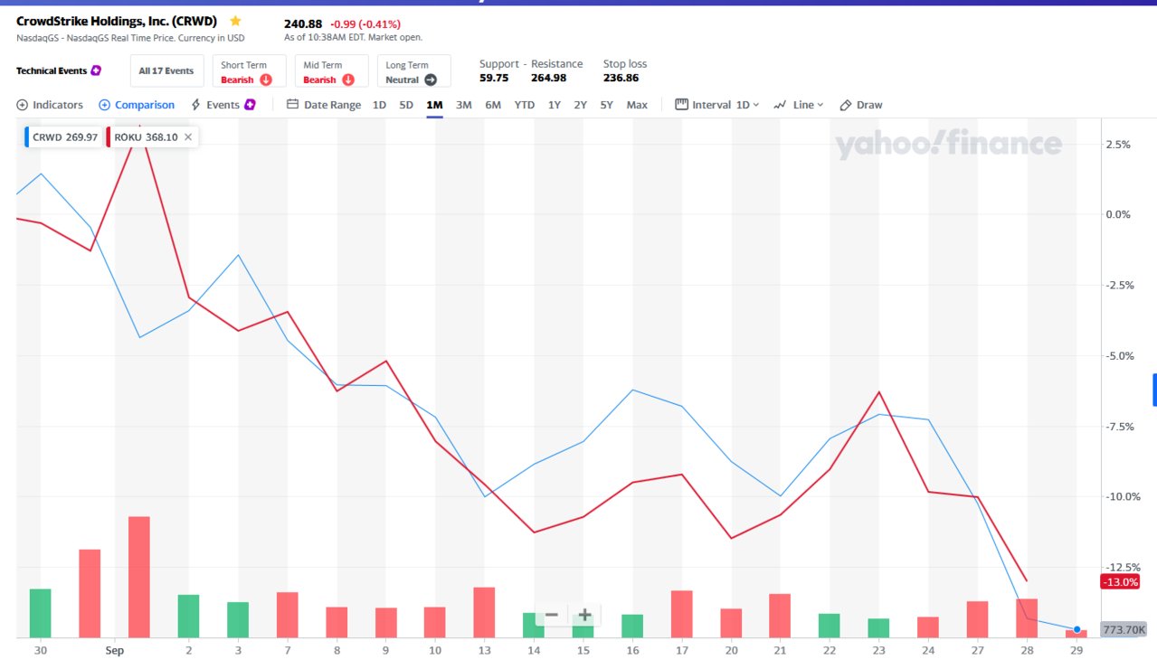The image size is (1157, 659).
Task: Click the Short Term red down-arrow icon
Action: pos(266,80)
